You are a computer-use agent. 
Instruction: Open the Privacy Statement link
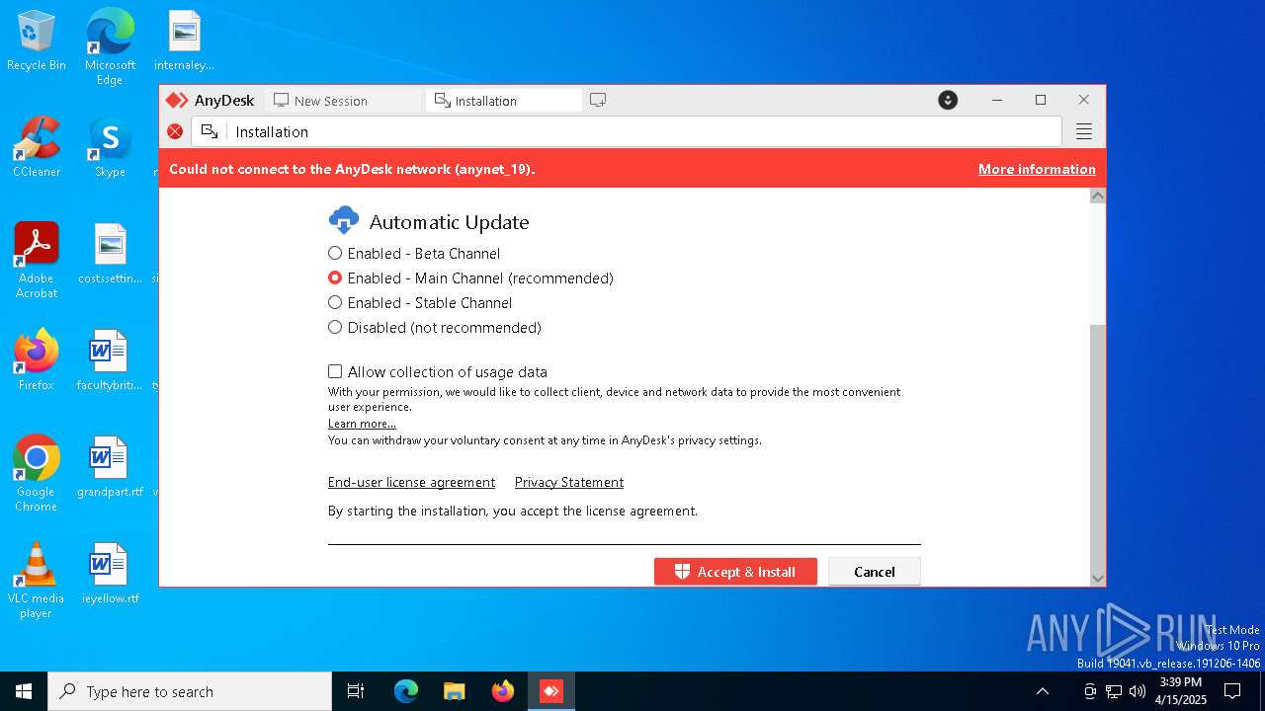569,482
